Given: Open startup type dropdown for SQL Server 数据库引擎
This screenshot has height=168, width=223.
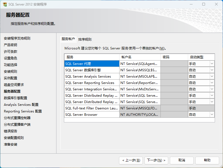Looking at the screenshot, I should (212, 70).
